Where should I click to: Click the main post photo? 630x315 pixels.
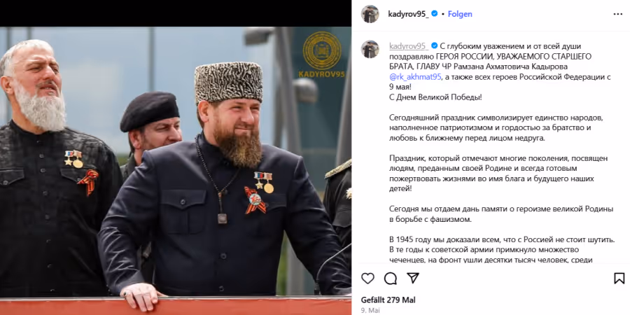point(176,171)
